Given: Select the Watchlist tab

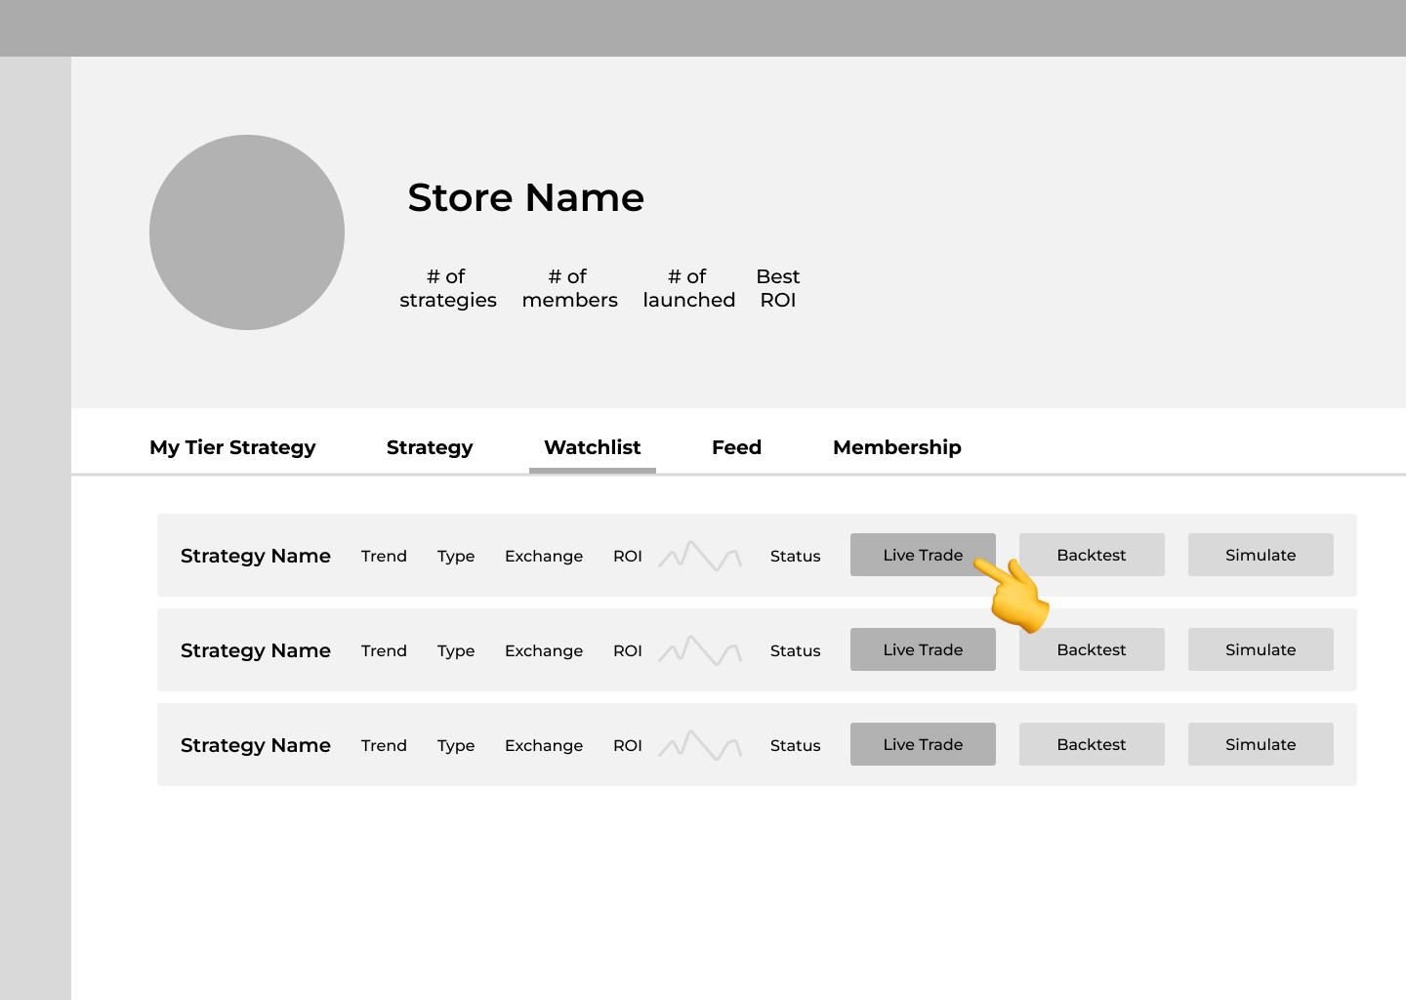Looking at the screenshot, I should pos(592,447).
